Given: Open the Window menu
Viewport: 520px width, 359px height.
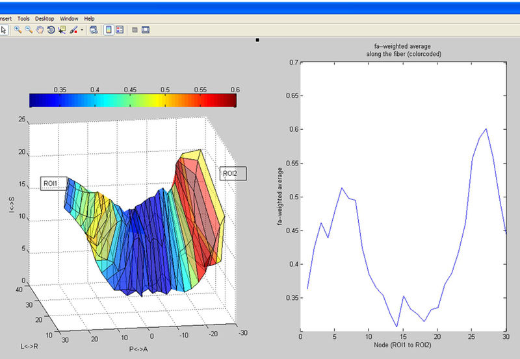Looking at the screenshot, I should (x=69, y=19).
